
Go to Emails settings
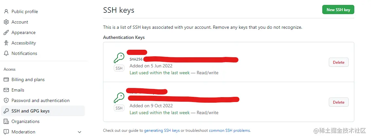click(x=18, y=90)
